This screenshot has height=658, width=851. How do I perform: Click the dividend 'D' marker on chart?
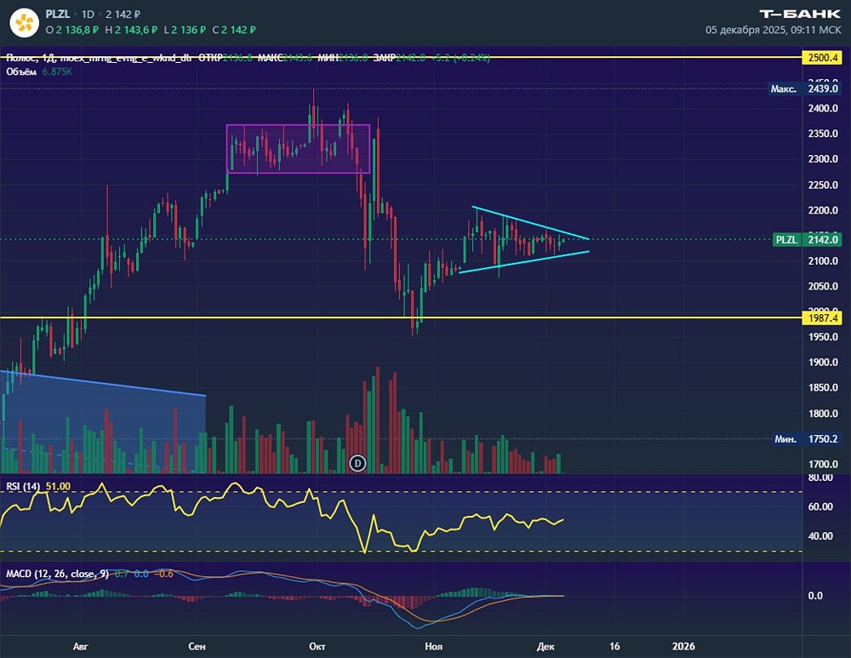357,463
